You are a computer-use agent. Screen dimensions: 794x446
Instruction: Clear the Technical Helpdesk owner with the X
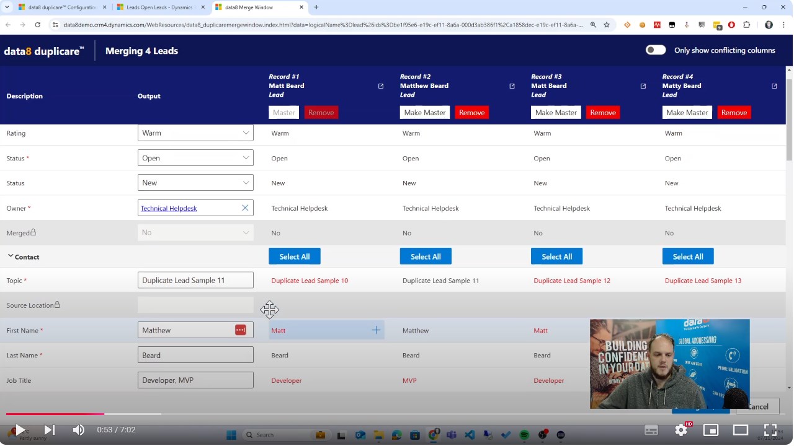[x=245, y=208]
